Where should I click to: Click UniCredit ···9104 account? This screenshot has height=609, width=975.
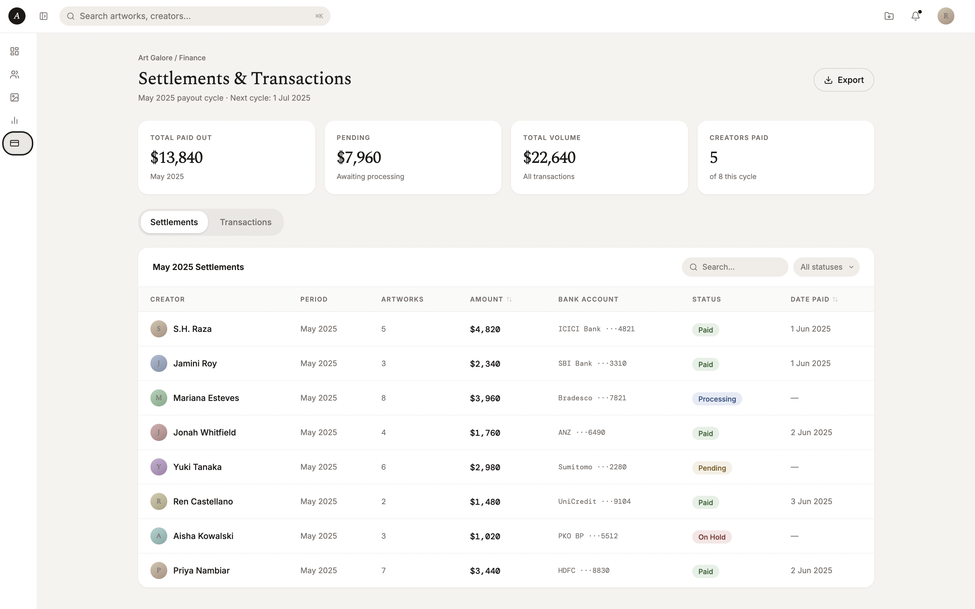point(594,502)
